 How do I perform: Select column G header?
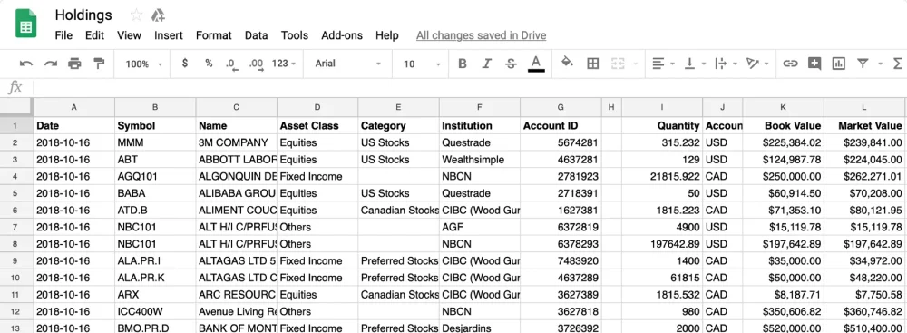pyautogui.click(x=561, y=107)
